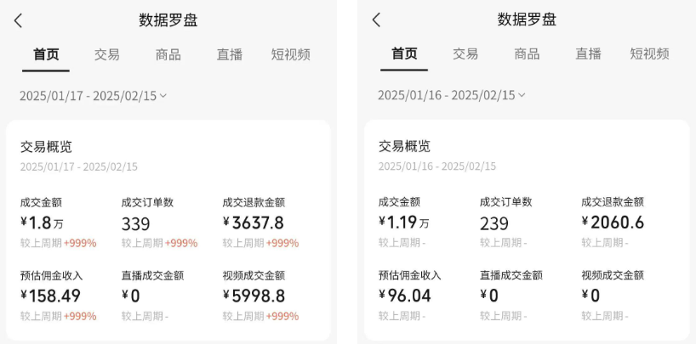Image resolution: width=696 pixels, height=344 pixels.
Task: Select the 预估佣金收入 ¥96.04 metric
Action: 405,296
